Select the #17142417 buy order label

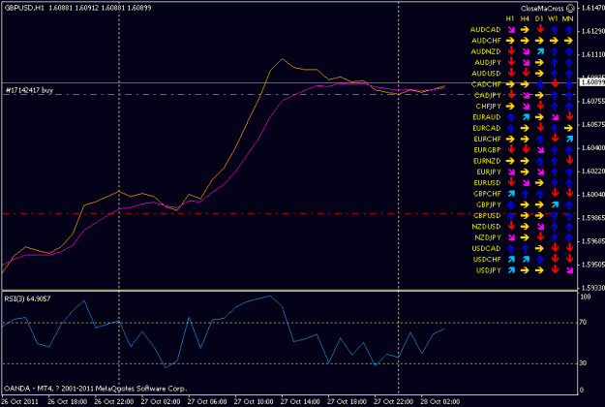coord(29,90)
